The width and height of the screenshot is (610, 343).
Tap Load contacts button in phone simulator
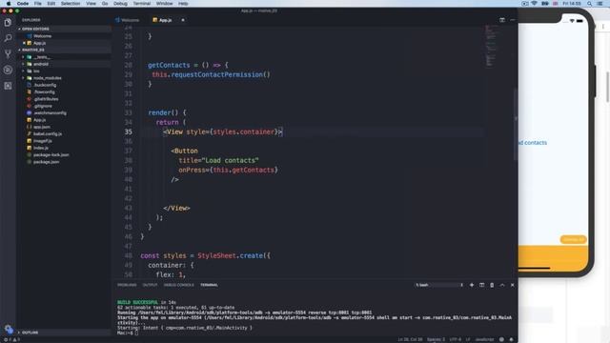click(533, 143)
